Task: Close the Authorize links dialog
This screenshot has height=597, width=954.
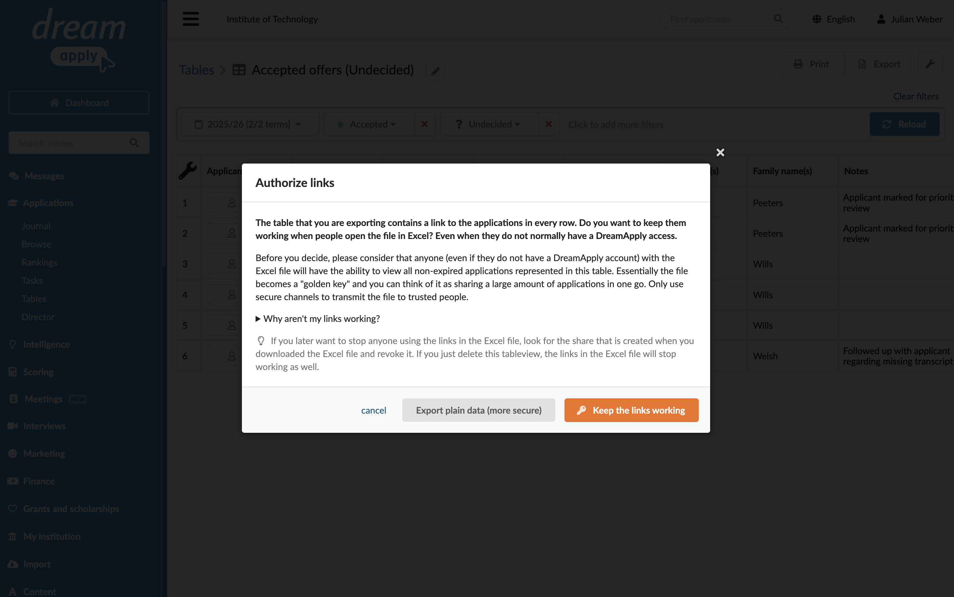Action: click(720, 153)
